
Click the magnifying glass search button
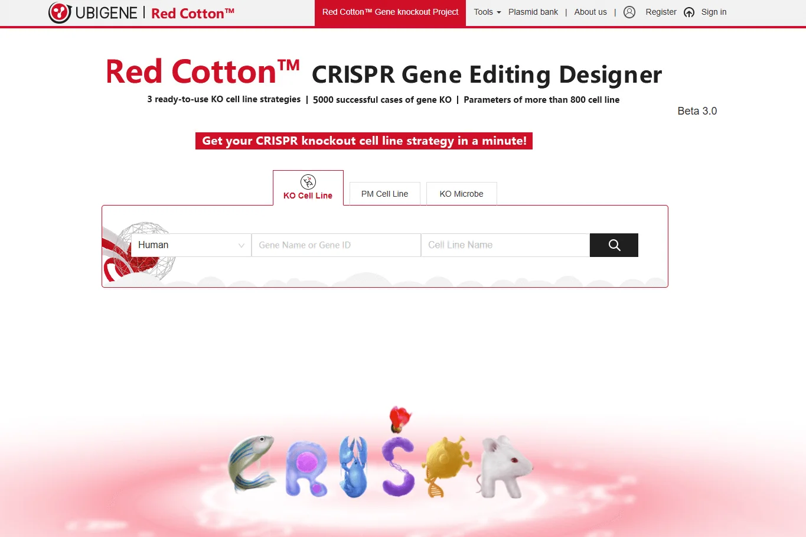[614, 245]
